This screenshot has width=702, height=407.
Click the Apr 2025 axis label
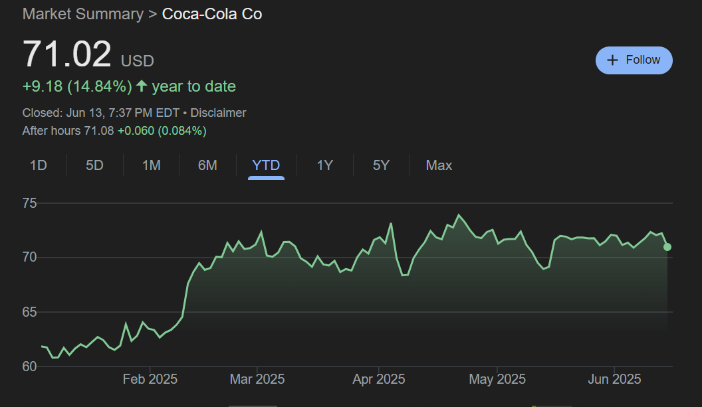pyautogui.click(x=379, y=379)
